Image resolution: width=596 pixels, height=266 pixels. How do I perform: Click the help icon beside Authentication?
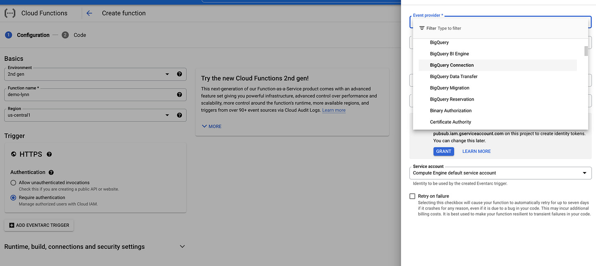coord(51,172)
